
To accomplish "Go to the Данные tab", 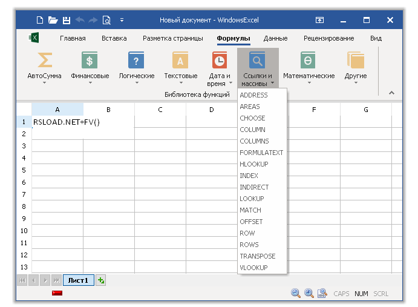I will 275,38.
